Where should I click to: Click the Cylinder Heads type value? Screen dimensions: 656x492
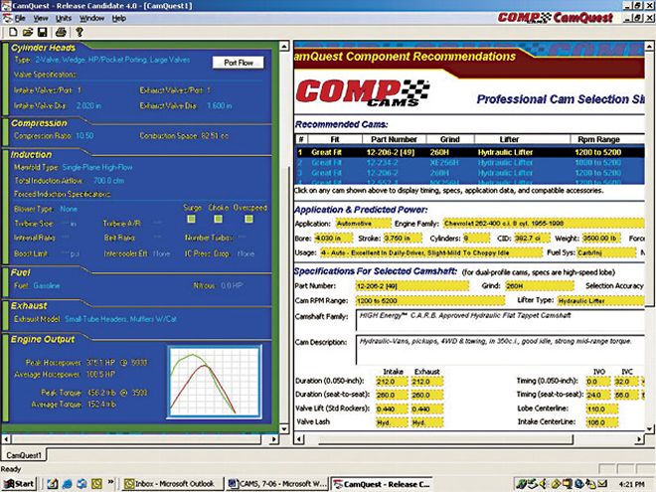click(x=112, y=60)
